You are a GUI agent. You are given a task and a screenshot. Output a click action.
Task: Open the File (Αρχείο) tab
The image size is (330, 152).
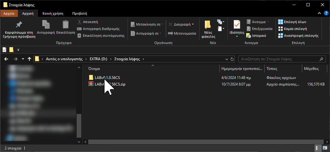9,13
